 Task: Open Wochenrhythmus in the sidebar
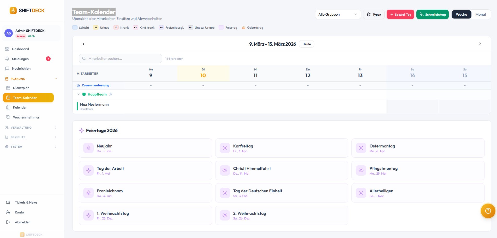click(26, 117)
